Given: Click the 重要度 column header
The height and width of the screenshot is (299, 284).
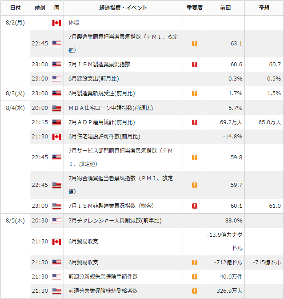Looking at the screenshot, I should 195,8.
